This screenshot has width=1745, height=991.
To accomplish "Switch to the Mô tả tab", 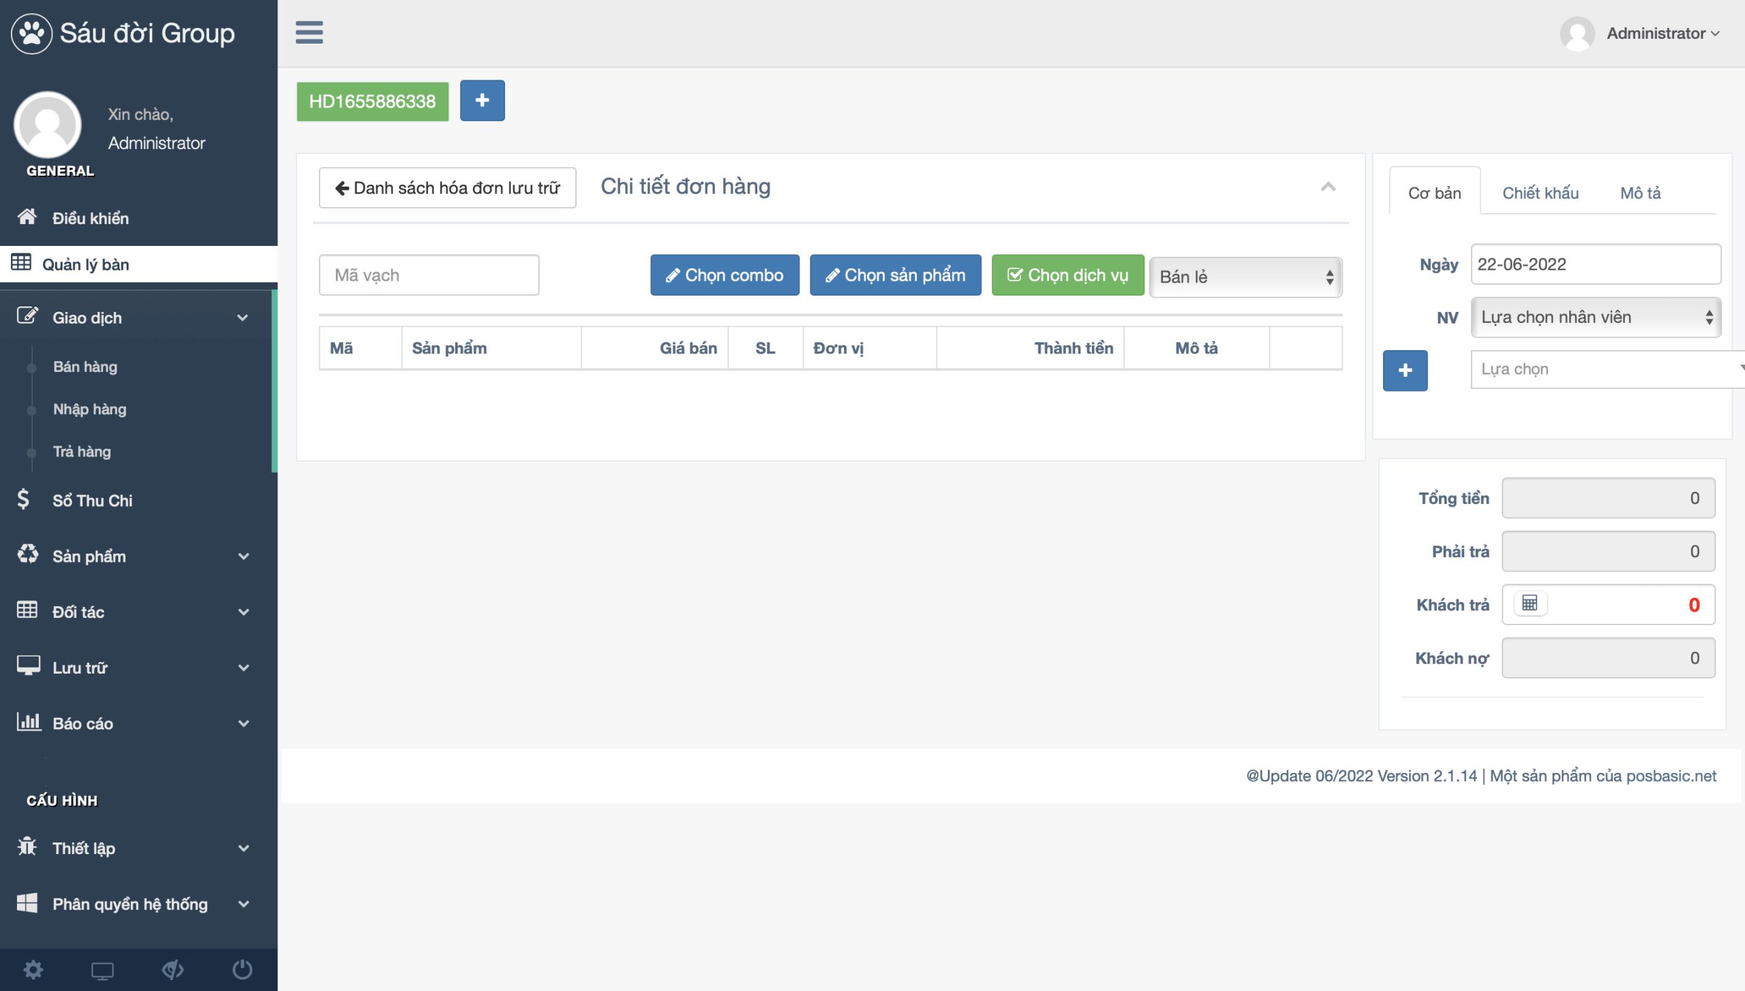I will click(1640, 193).
